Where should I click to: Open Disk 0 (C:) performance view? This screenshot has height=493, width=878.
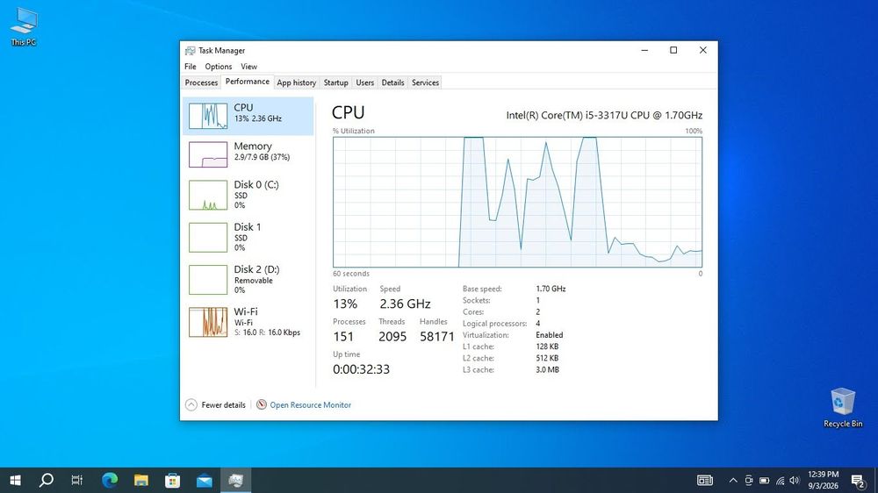point(248,194)
